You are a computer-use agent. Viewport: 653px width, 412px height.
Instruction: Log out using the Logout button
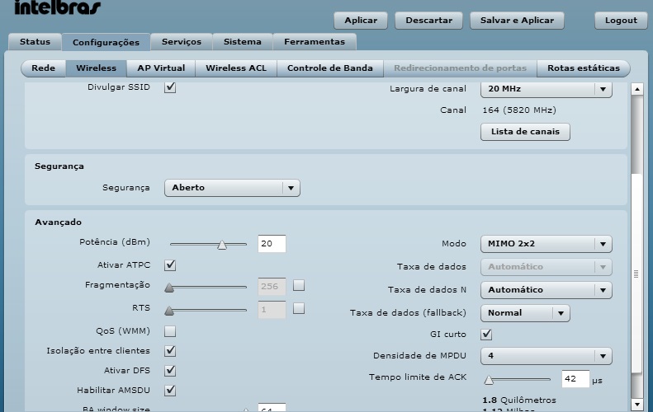point(621,21)
